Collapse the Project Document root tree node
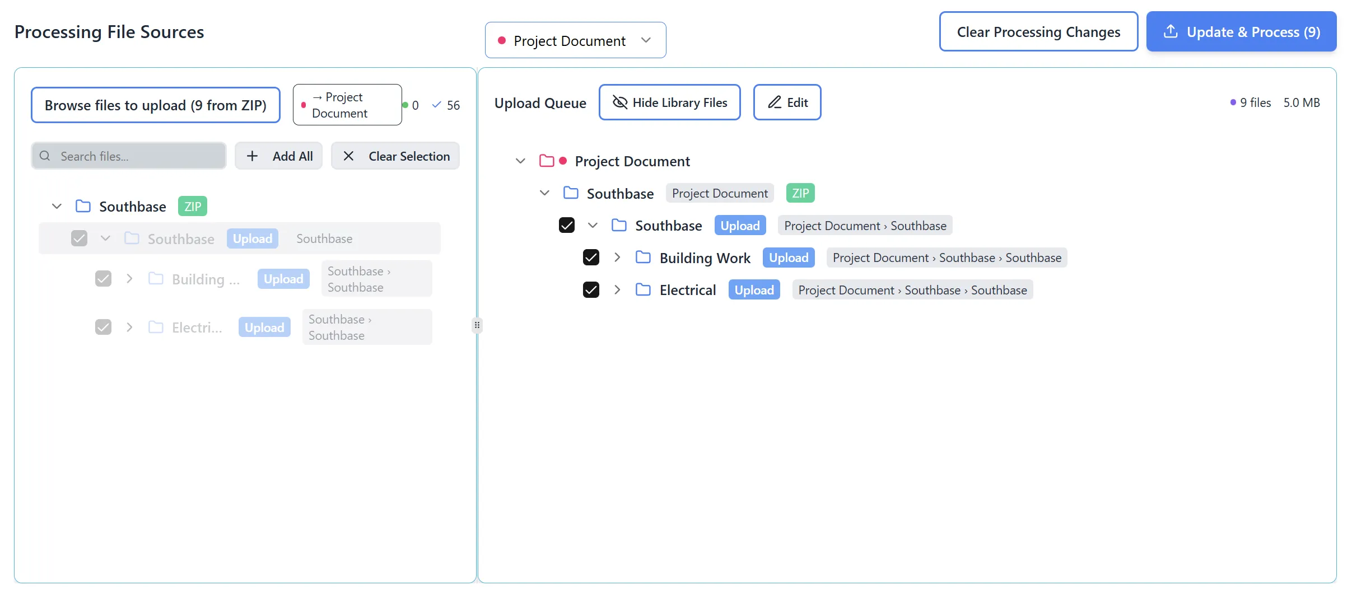 point(520,161)
